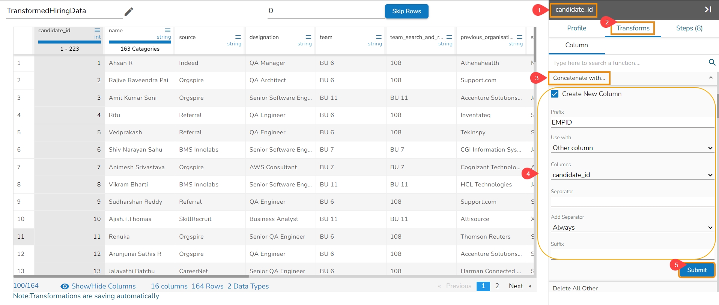Collapse the Concatenate with section
Viewport: 719px width, 305px height.
[x=710, y=78]
